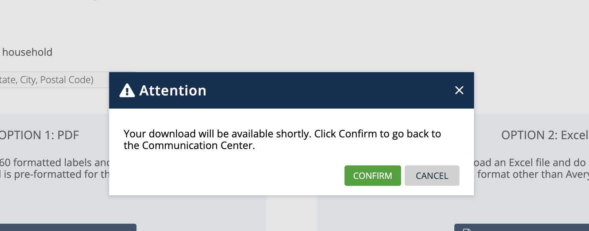This screenshot has height=231, width=589.
Task: Click the dark button under Option 1 PDF
Action: 68,227
